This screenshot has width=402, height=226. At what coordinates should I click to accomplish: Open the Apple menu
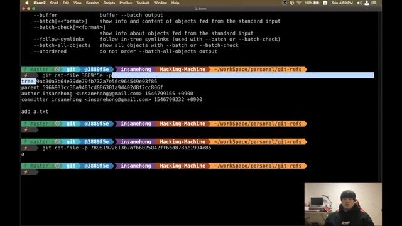26,3
